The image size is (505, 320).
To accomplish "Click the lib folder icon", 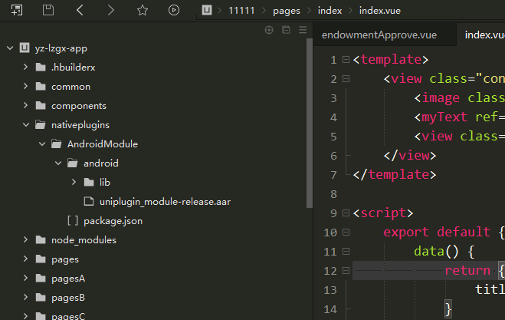I will pyautogui.click(x=89, y=183).
